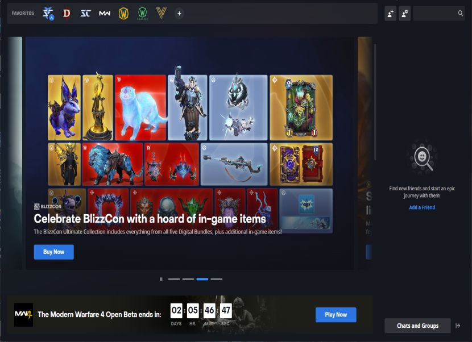Focus the friends search field
The image size is (472, 342).
(x=438, y=14)
